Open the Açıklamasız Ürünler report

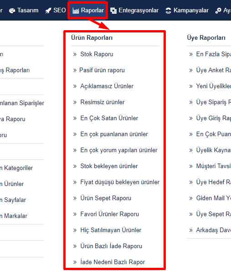107,86
